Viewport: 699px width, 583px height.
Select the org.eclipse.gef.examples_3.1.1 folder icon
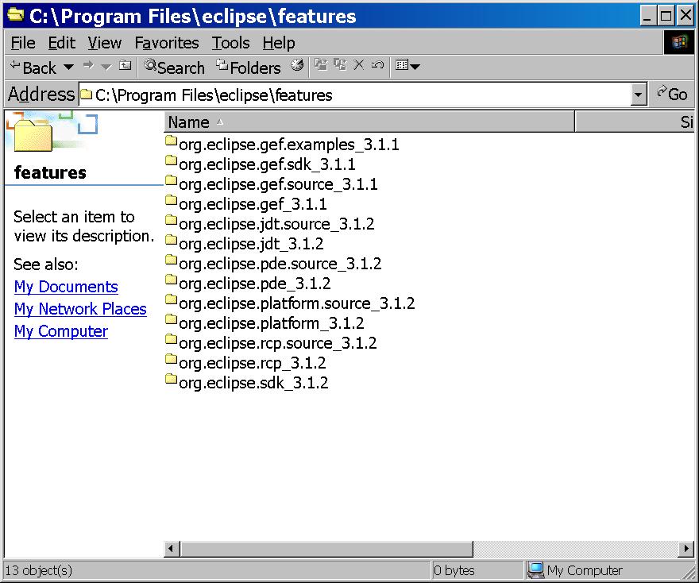[171, 143]
